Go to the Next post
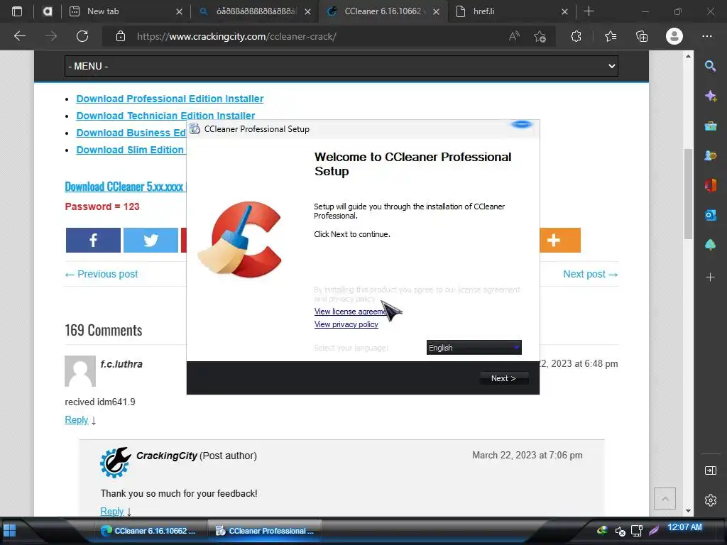This screenshot has height=545, width=727. tap(590, 274)
